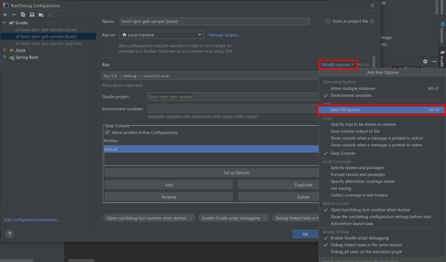Click the Run tasks field with build --debug
Screen dimensions: 446x262
(x=211, y=76)
